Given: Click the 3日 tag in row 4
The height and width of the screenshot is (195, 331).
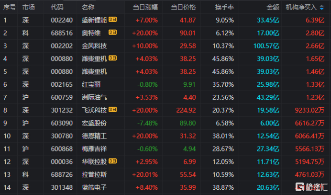Looking at the screenshot, I should [x=113, y=58].
